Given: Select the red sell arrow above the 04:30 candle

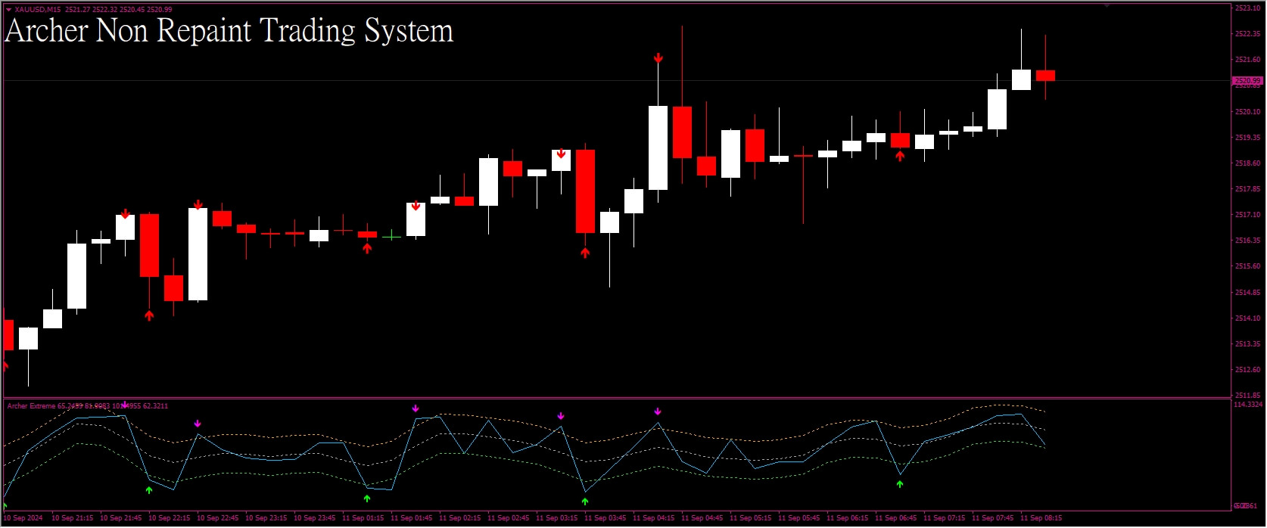Looking at the screenshot, I should click(x=658, y=58).
